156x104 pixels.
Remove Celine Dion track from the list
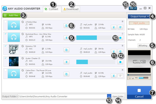[122, 70]
